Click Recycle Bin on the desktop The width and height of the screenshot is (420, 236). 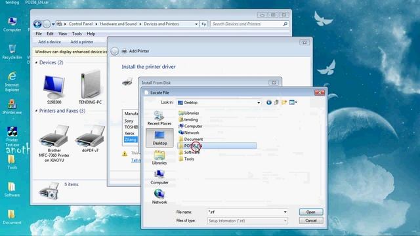(x=12, y=52)
